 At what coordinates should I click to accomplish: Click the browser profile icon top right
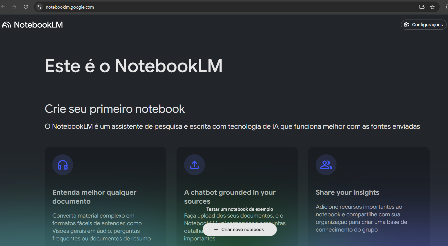446,7
